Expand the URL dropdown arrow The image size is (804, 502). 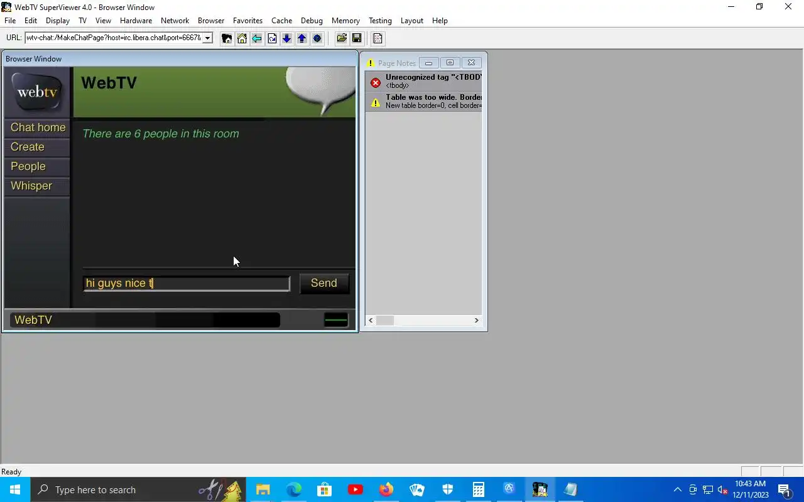pos(207,38)
